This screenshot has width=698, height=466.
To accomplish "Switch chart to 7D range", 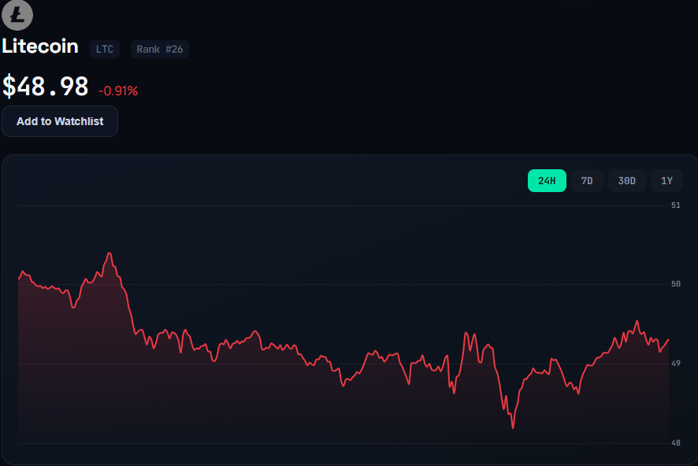I will 587,180.
